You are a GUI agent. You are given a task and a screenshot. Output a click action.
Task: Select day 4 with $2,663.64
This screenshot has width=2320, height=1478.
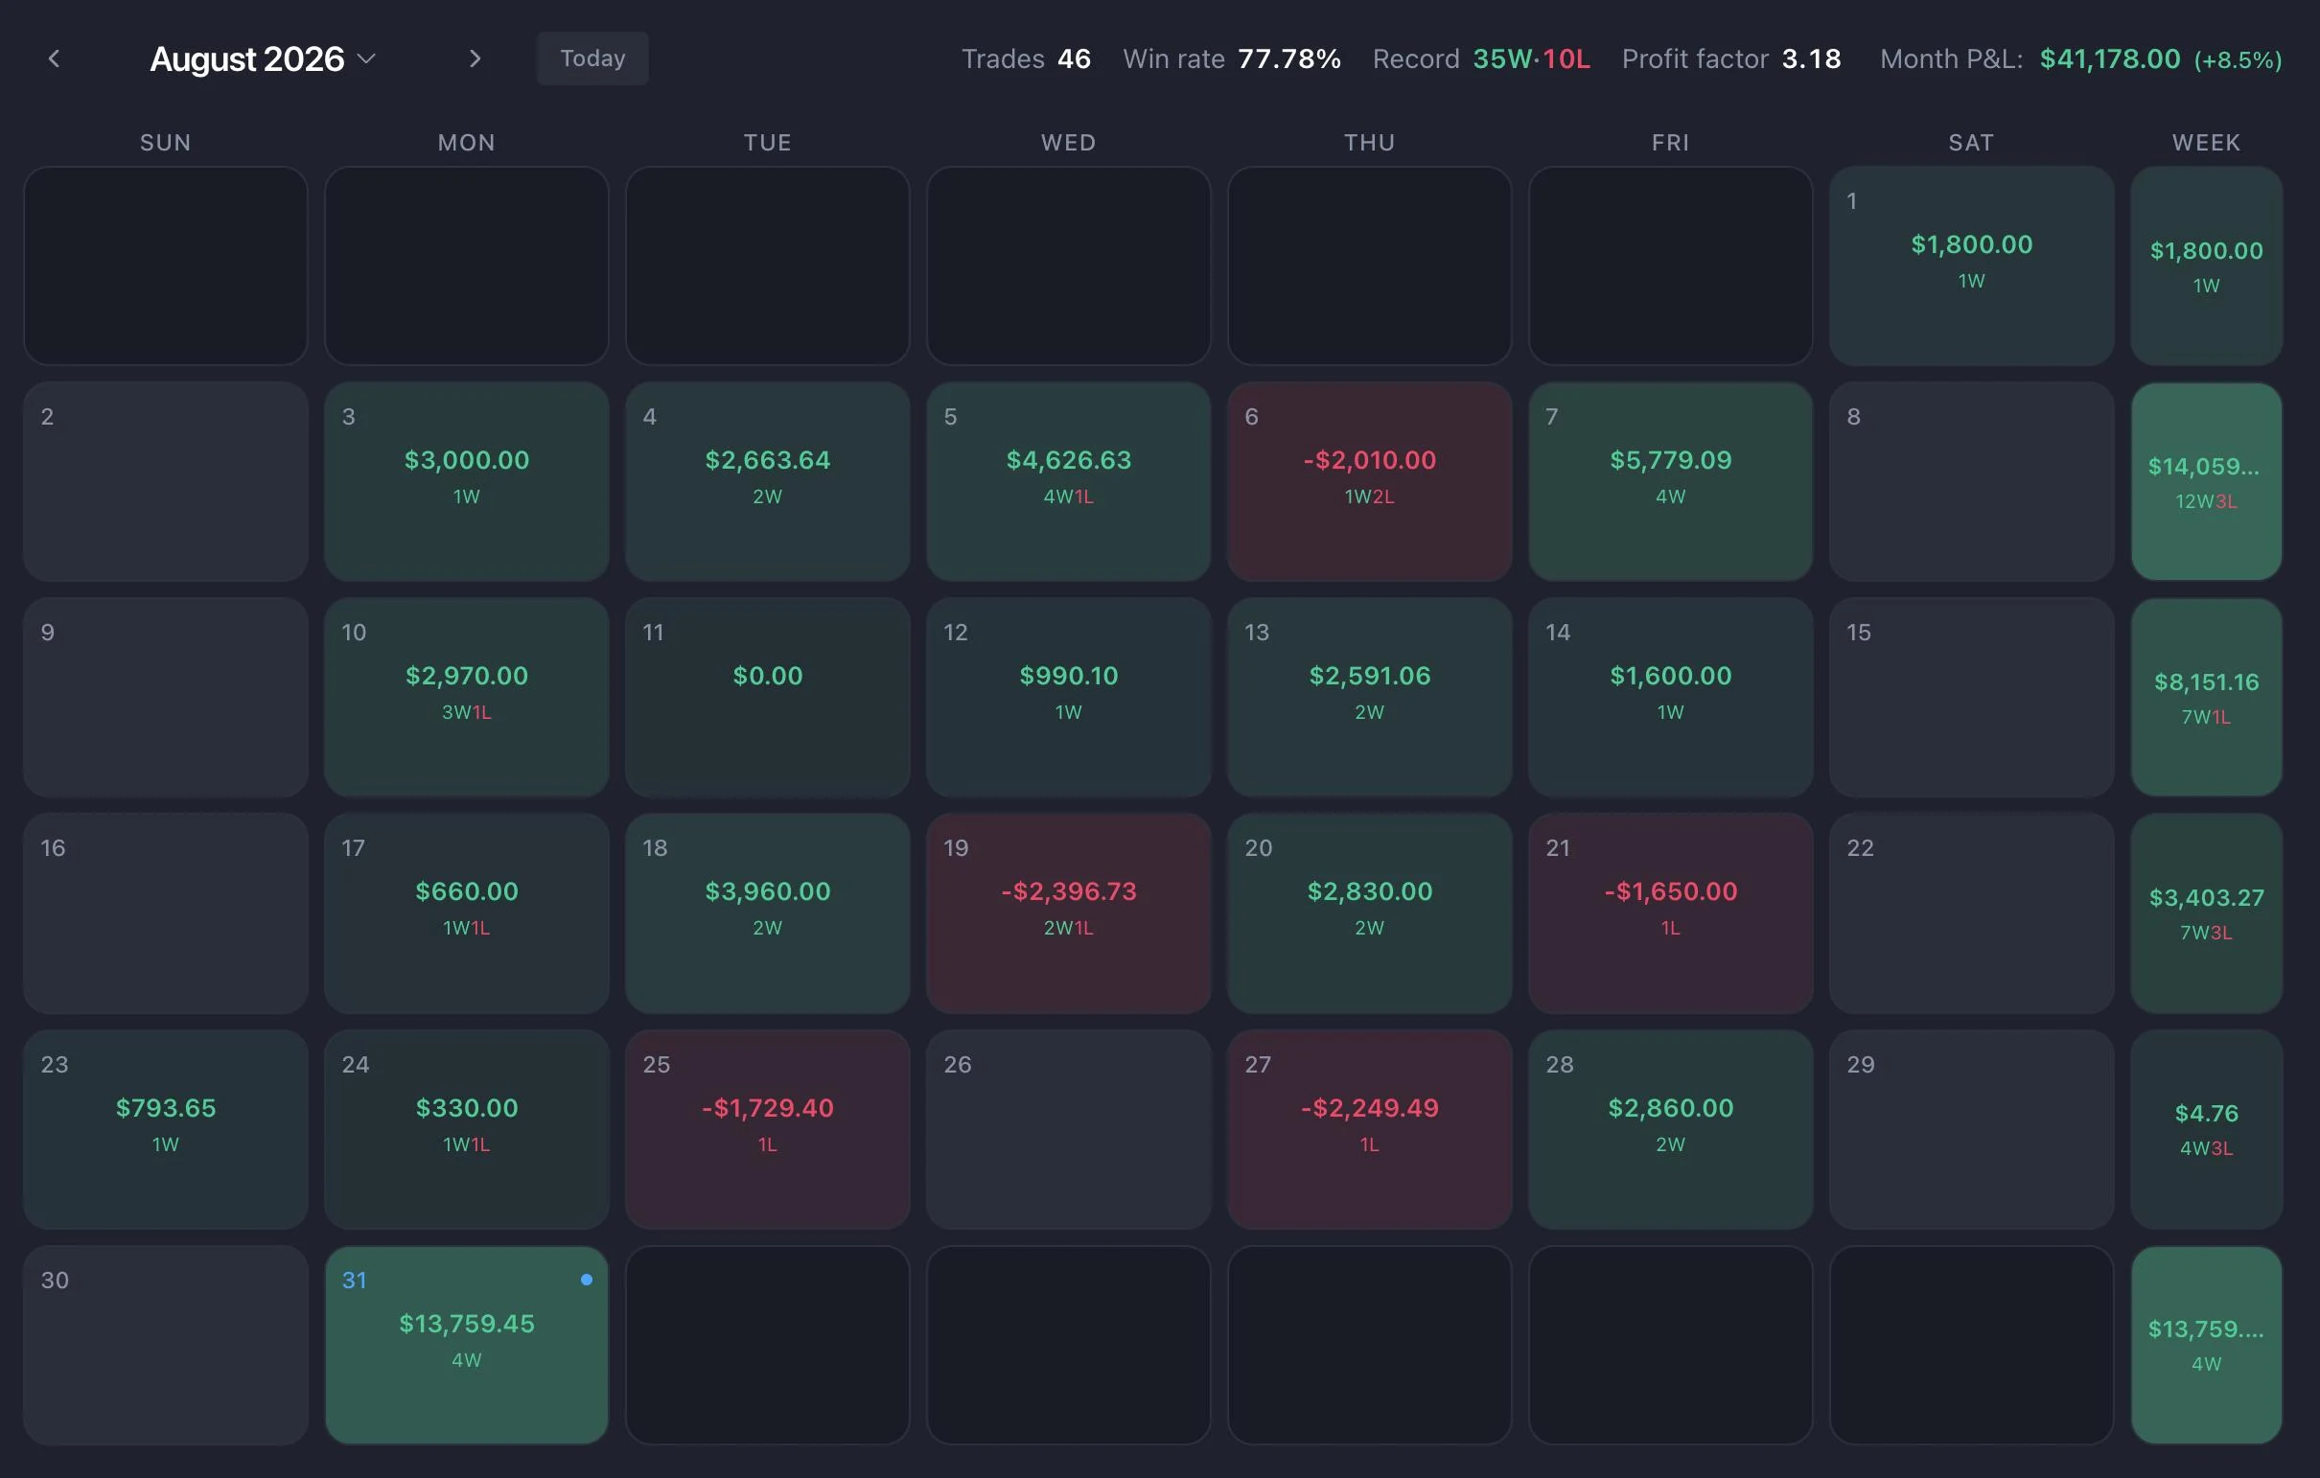[x=768, y=482]
